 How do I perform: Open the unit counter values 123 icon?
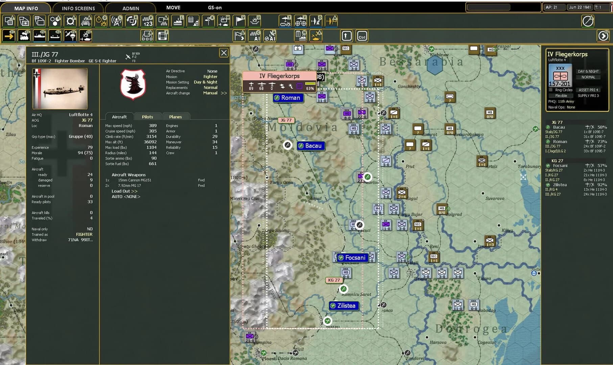148,21
